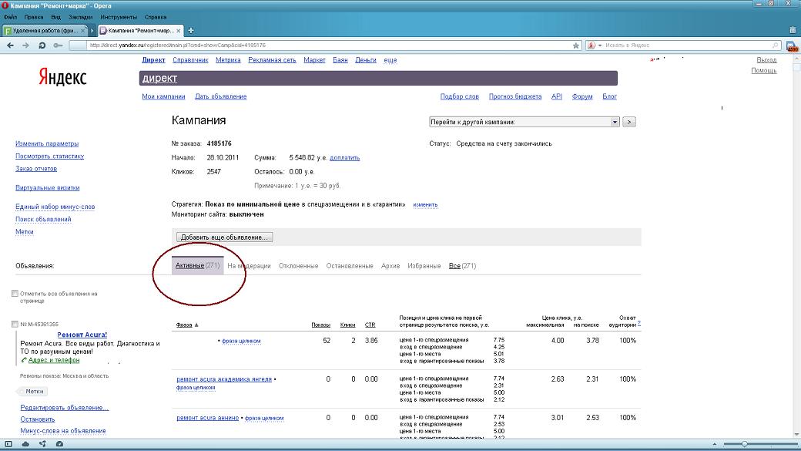Open 'Перейти к другой кампании' dropdown
The image size is (801, 451).
pos(615,122)
